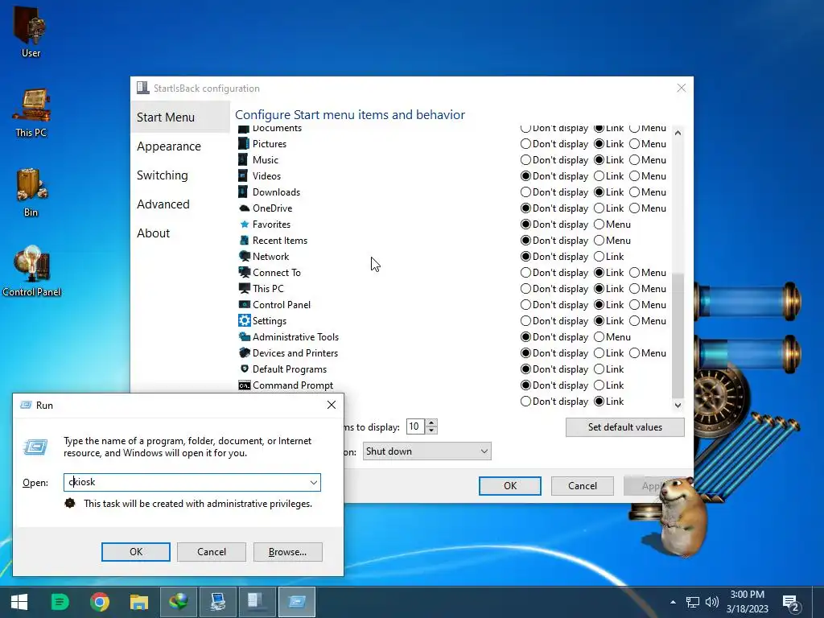
Task: Set Network to Link
Action: point(599,257)
